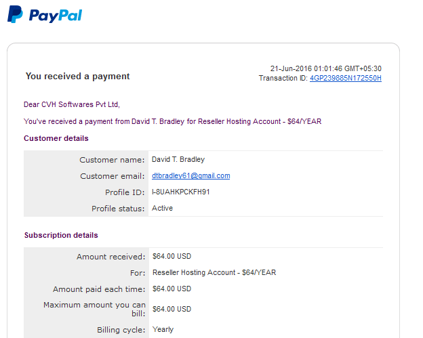Click the Customer details section heading
Viewport: 423px width, 338px height.
point(56,138)
